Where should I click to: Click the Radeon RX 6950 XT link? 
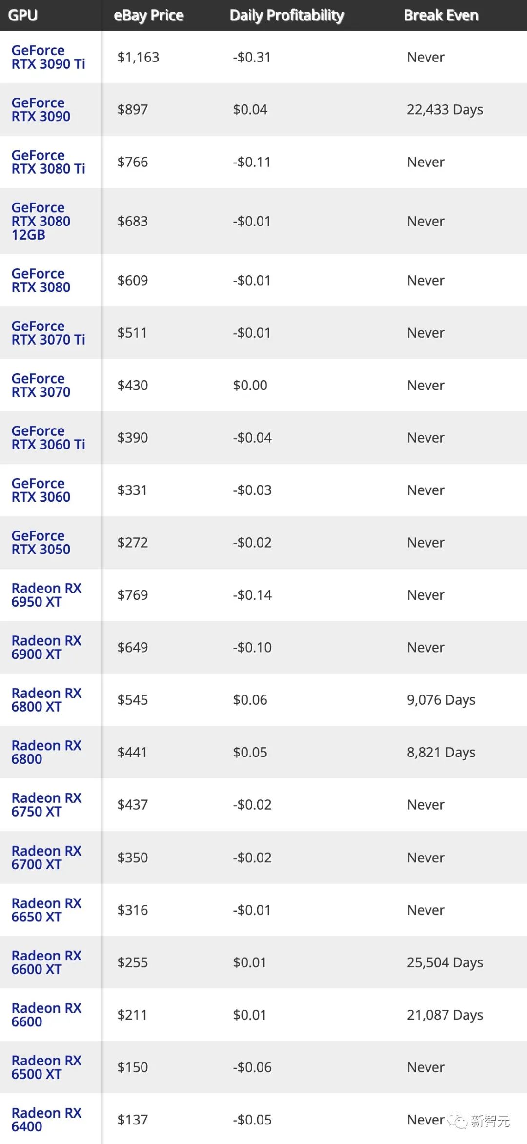tap(46, 595)
